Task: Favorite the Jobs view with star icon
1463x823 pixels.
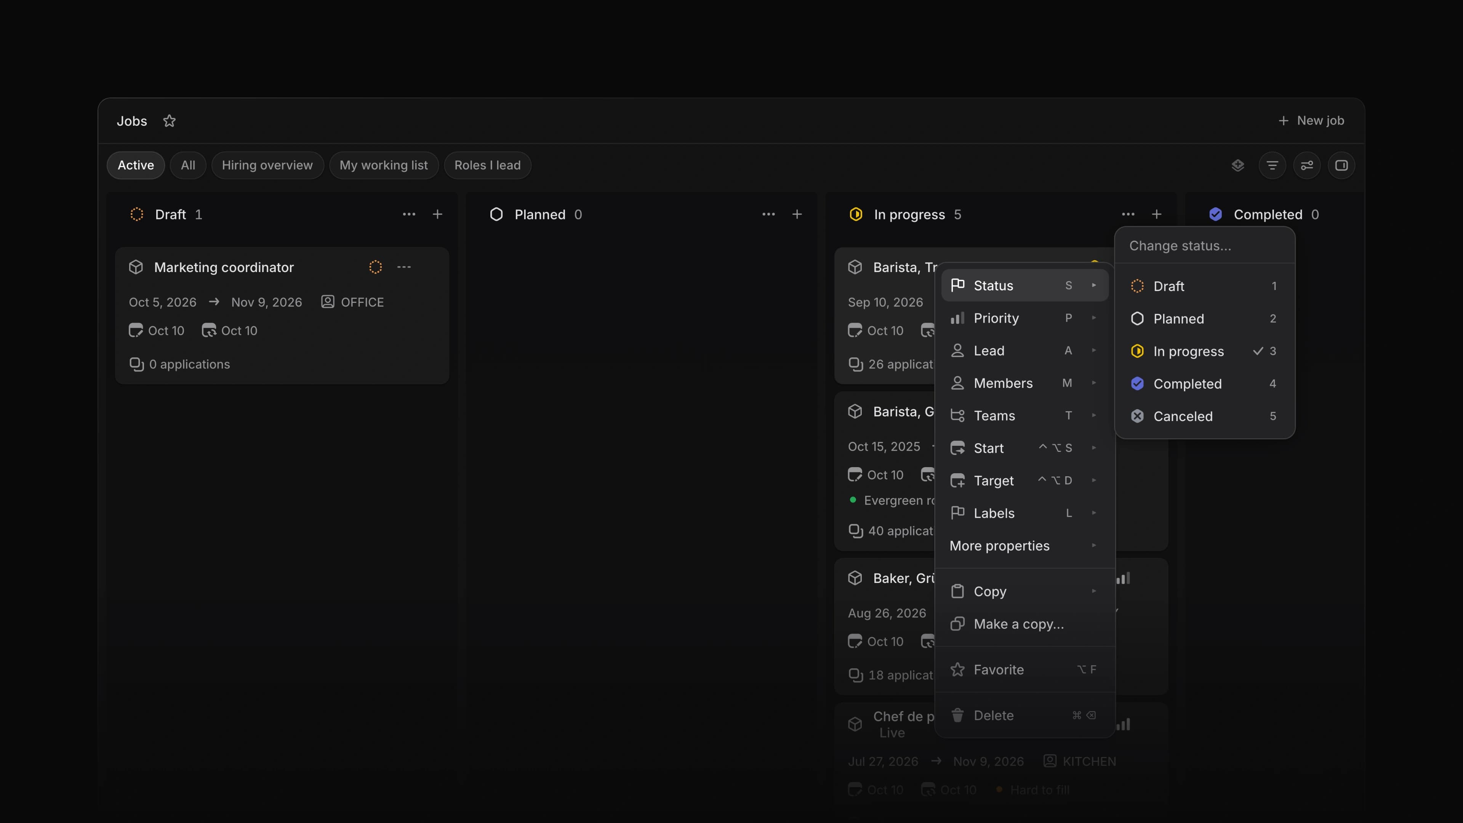Action: 169,121
